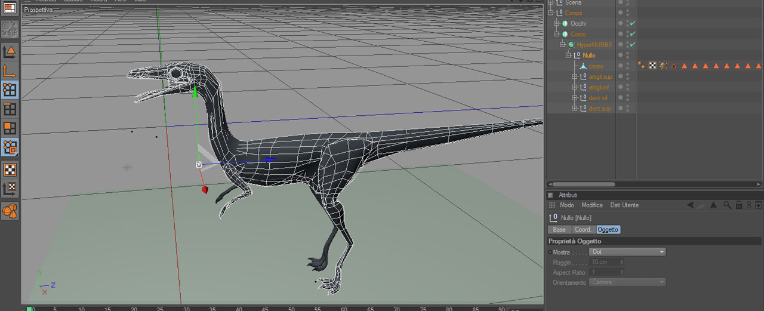Click the up arrow in Attributes toolbar

point(713,205)
